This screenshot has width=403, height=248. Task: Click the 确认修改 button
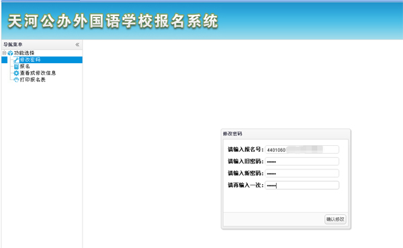click(335, 219)
